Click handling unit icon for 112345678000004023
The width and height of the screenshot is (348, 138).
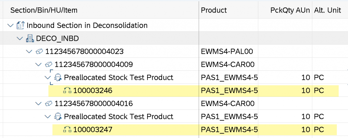(40, 52)
